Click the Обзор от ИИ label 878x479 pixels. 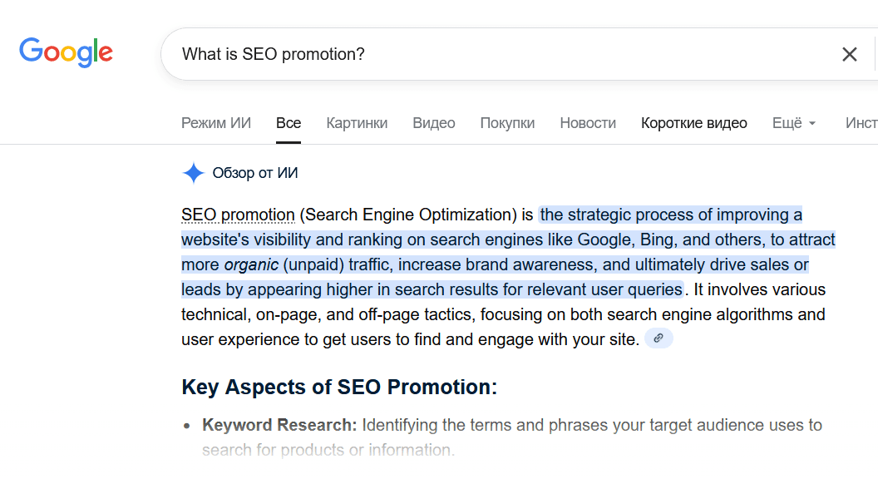(255, 173)
